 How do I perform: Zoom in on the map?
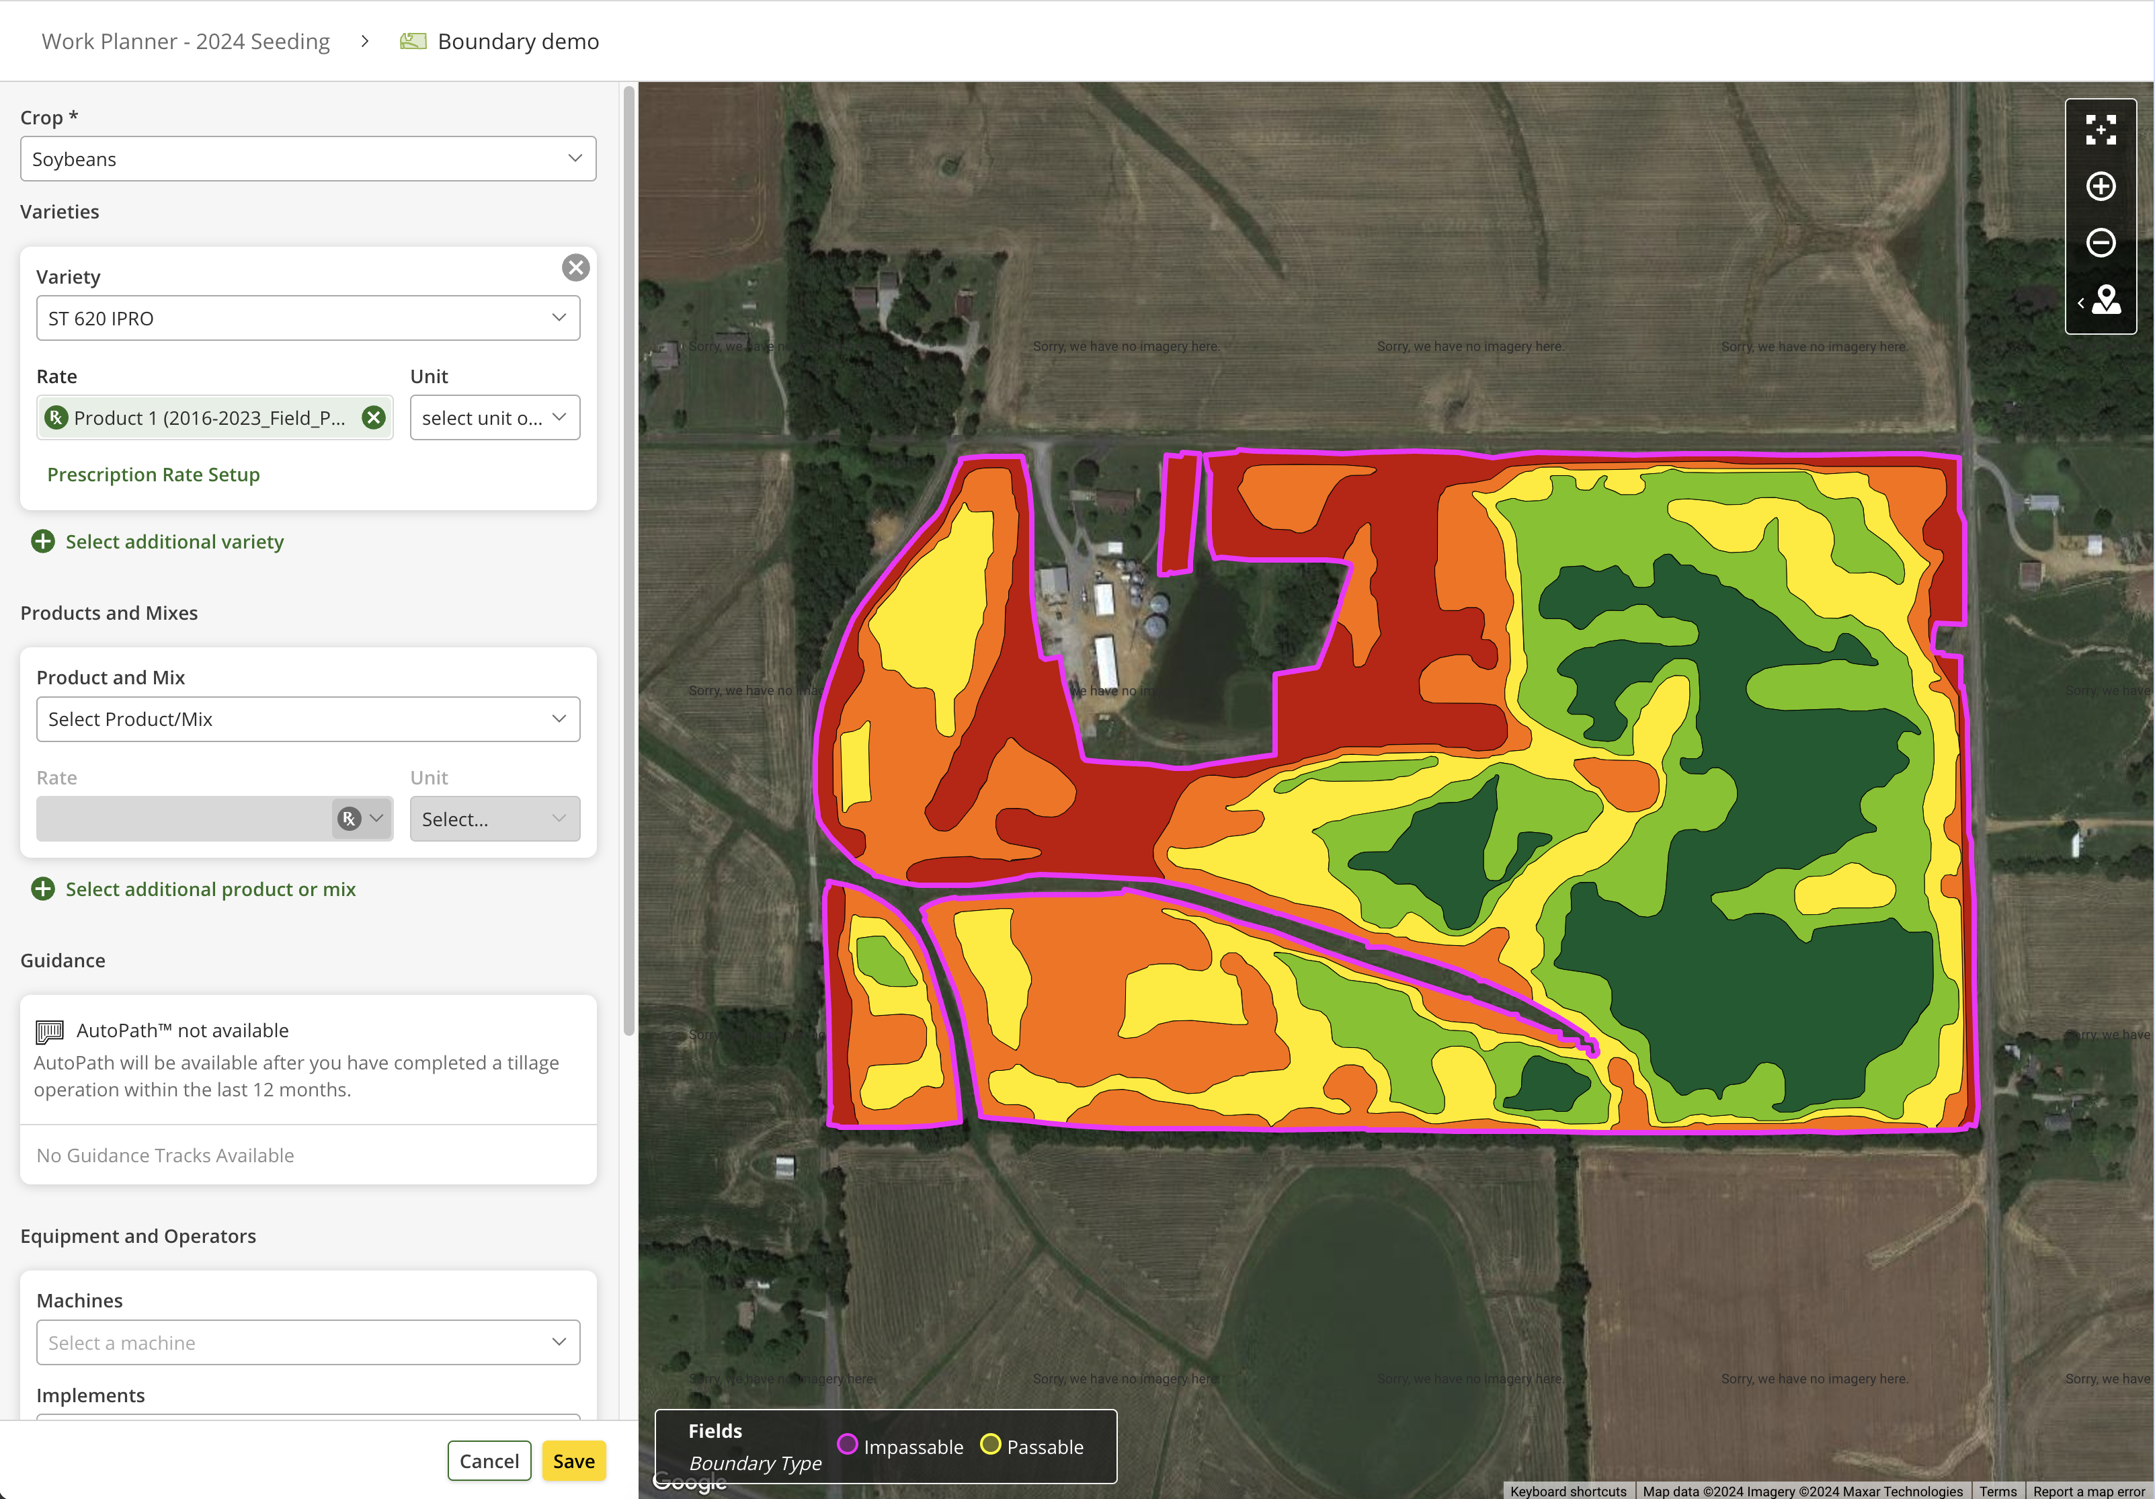pos(2100,186)
